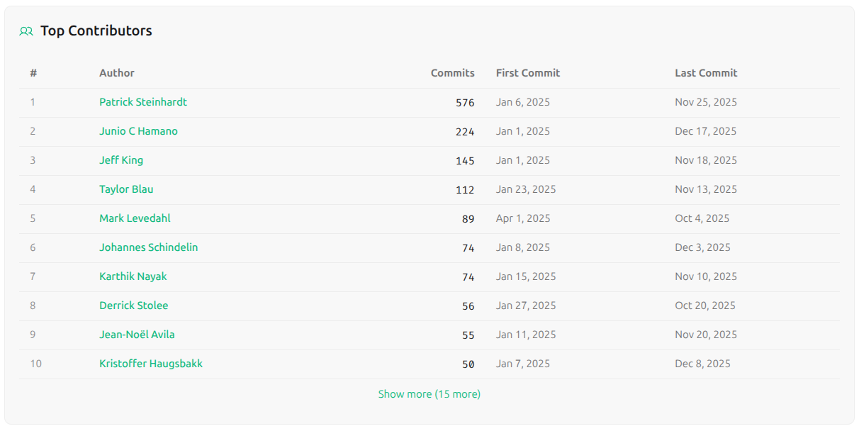The image size is (859, 431).
Task: Click the Last Commit header
Action: tap(705, 73)
